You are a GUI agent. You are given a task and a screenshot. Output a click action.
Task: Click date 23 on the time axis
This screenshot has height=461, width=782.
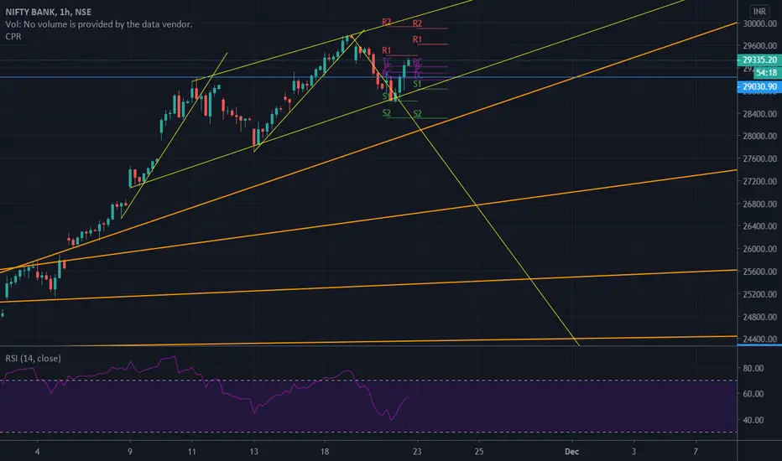pyautogui.click(x=417, y=452)
